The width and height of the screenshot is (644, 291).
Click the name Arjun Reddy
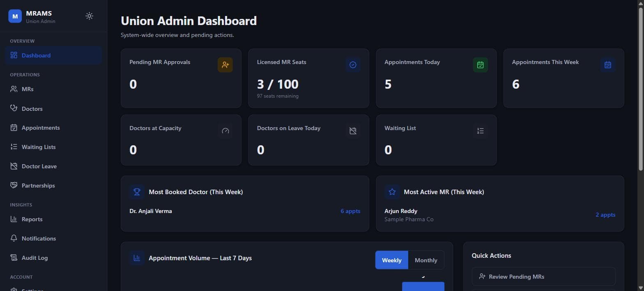click(401, 211)
